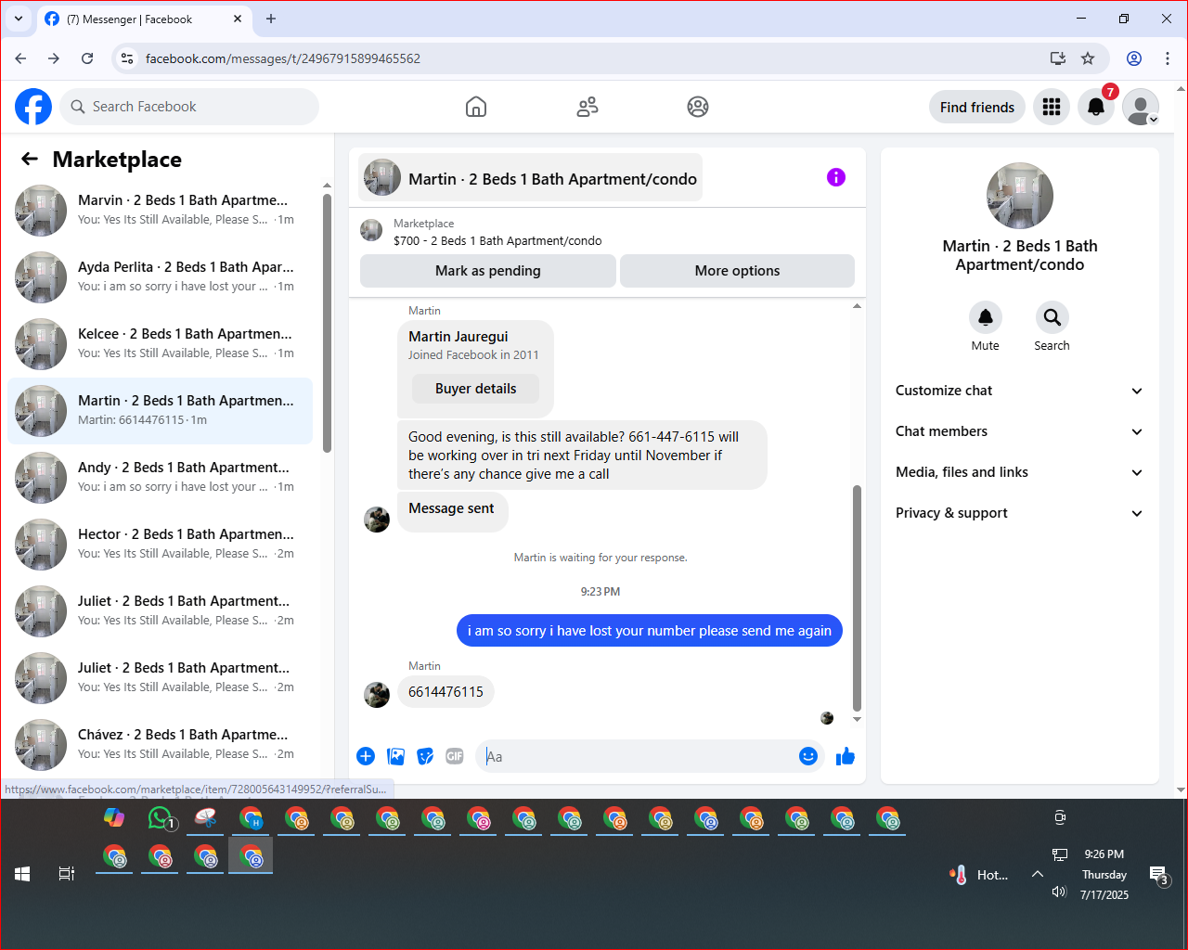
Task: Open the notifications bell with 7 badge
Action: click(1096, 108)
